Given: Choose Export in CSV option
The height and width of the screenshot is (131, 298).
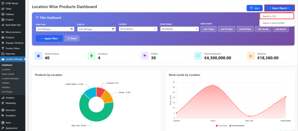Looking at the screenshot, I should click(276, 16).
